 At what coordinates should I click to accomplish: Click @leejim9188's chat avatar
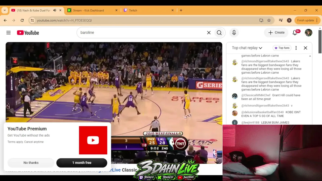235,122
